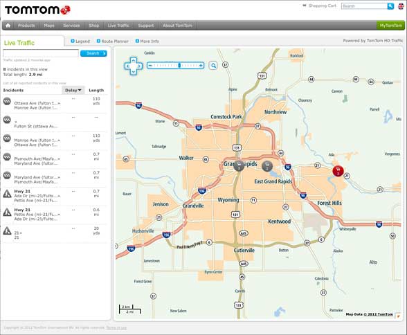Image resolution: width=407 pixels, height=335 pixels.
Task: Open the Services menu
Action: coord(71,26)
